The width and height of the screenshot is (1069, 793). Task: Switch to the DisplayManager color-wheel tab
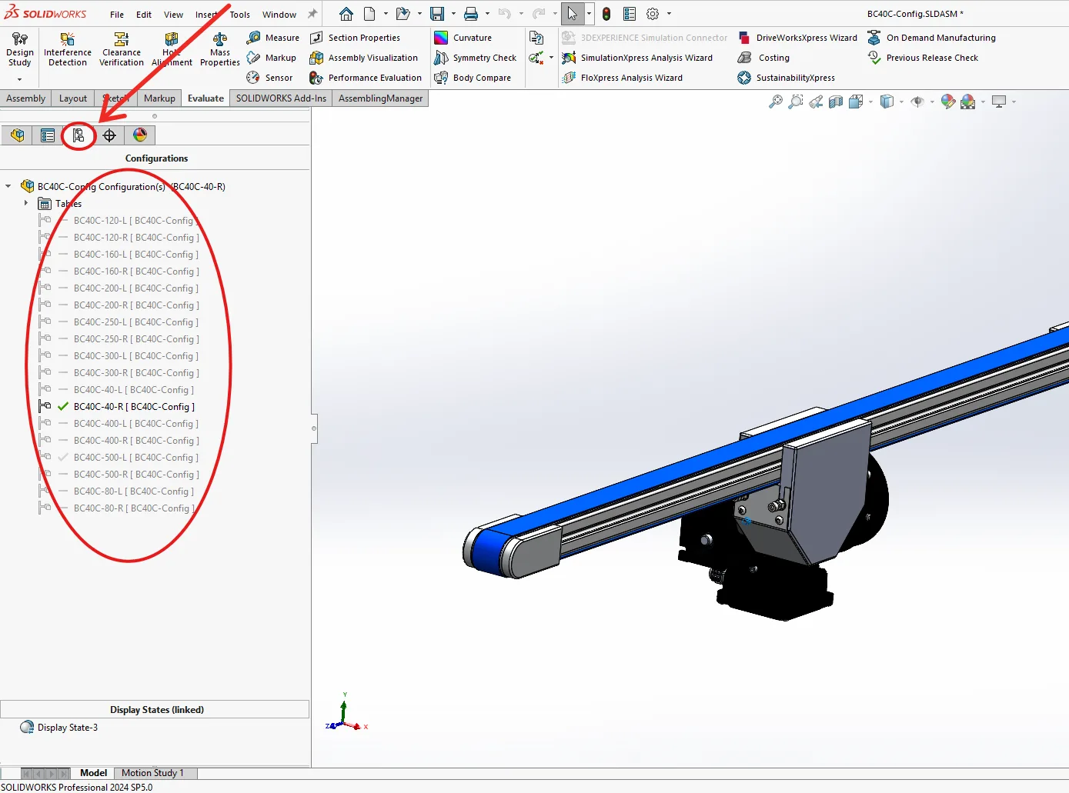coord(140,135)
